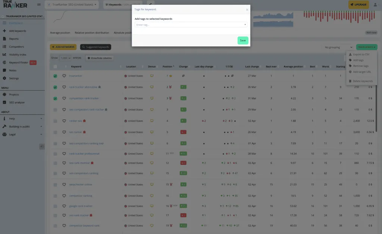382x234 pixels.
Task: Check the ranker seo checkbox
Action: [55, 121]
